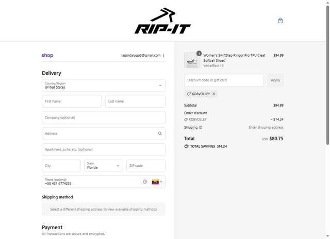This screenshot has width=330, height=239.
Task: Click the Apply discount button
Action: coord(275,80)
